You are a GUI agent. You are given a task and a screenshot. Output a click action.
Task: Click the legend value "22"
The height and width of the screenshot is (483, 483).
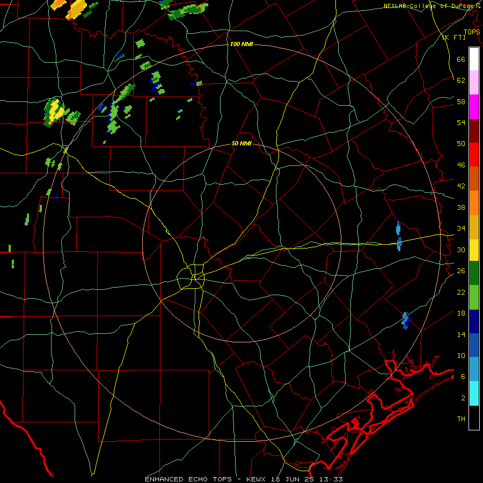[x=461, y=292]
